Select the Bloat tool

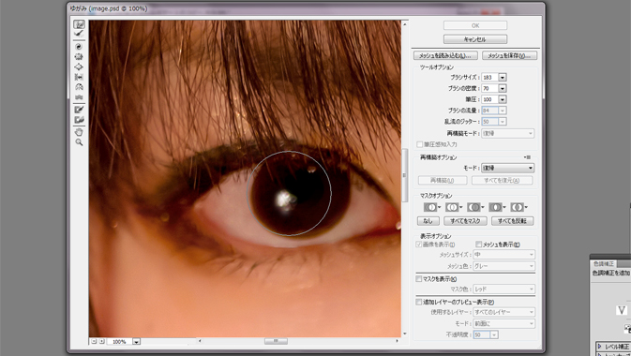click(x=79, y=67)
